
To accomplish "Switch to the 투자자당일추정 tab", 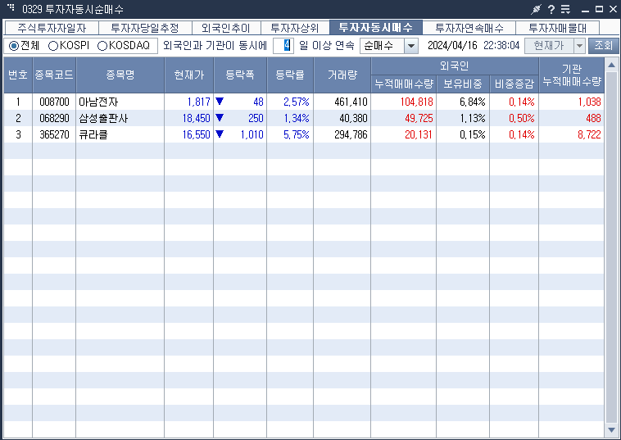I will click(x=145, y=28).
